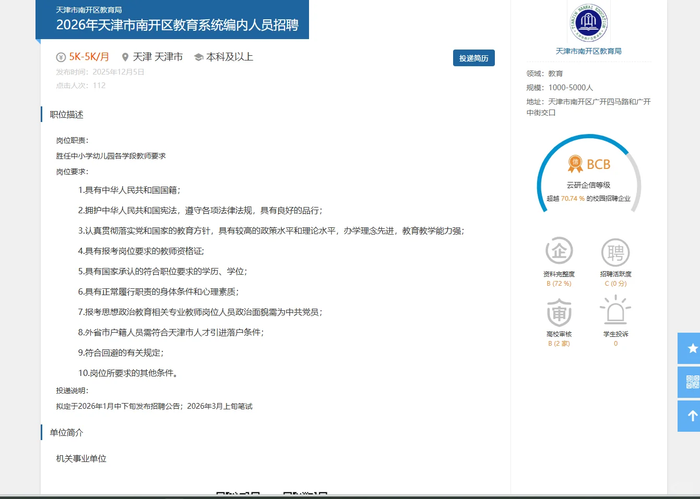The image size is (700, 499).
Task: Select the 高校审核 shield icon
Action: [x=559, y=312]
